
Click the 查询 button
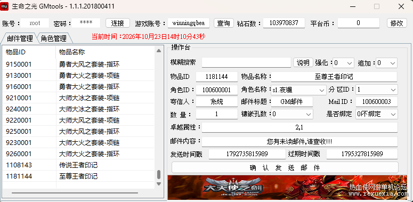[224, 23]
